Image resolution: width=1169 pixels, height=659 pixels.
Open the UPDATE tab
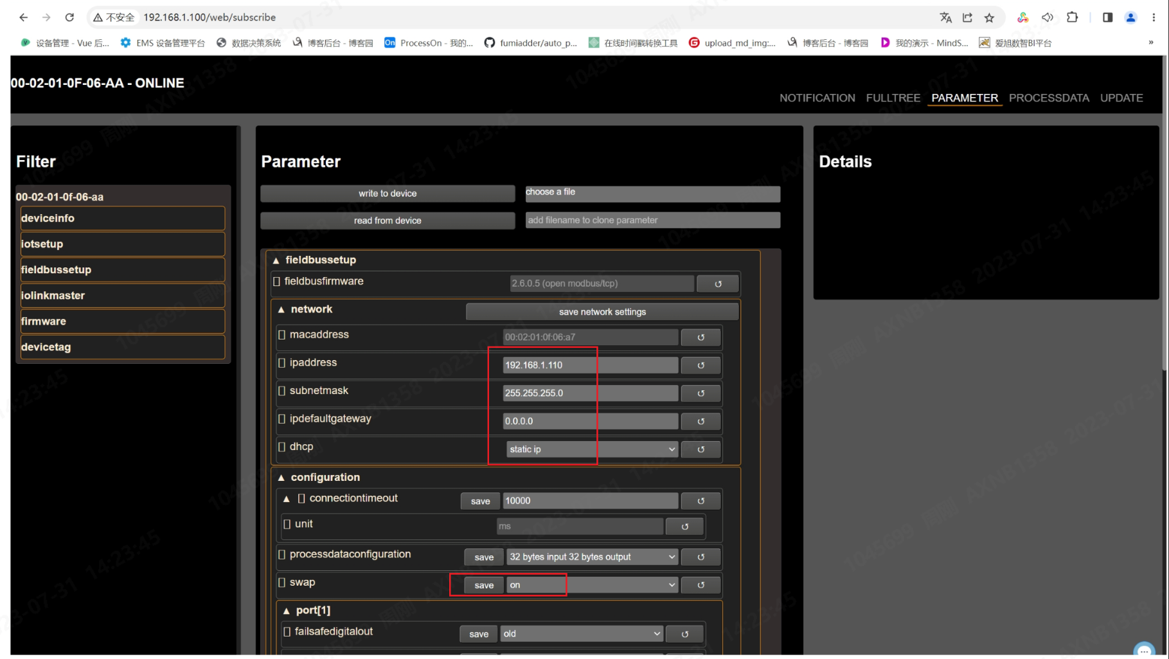point(1121,98)
